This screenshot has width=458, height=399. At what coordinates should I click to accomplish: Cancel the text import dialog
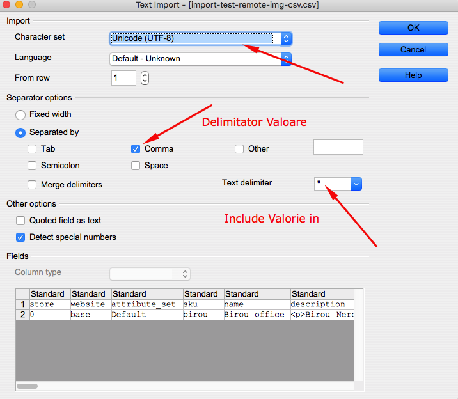click(413, 50)
